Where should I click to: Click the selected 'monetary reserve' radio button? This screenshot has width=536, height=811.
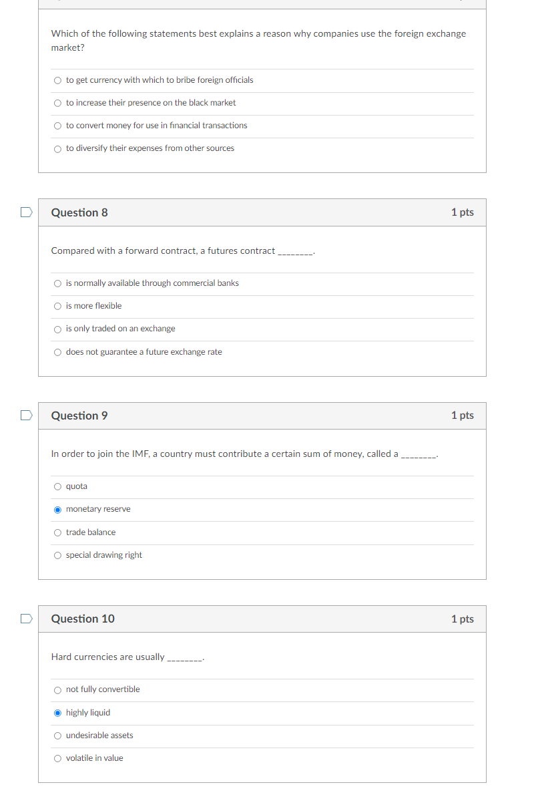(x=58, y=510)
